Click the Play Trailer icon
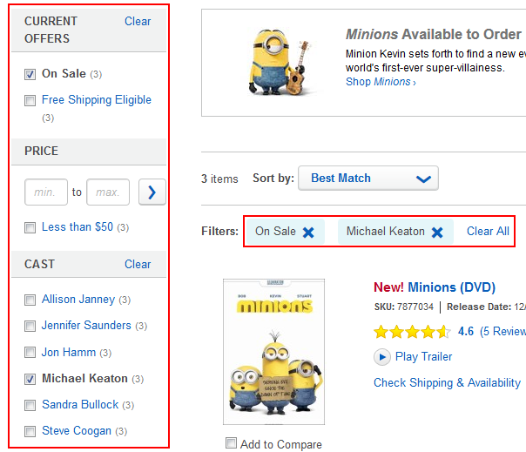This screenshot has width=526, height=452. click(382, 357)
